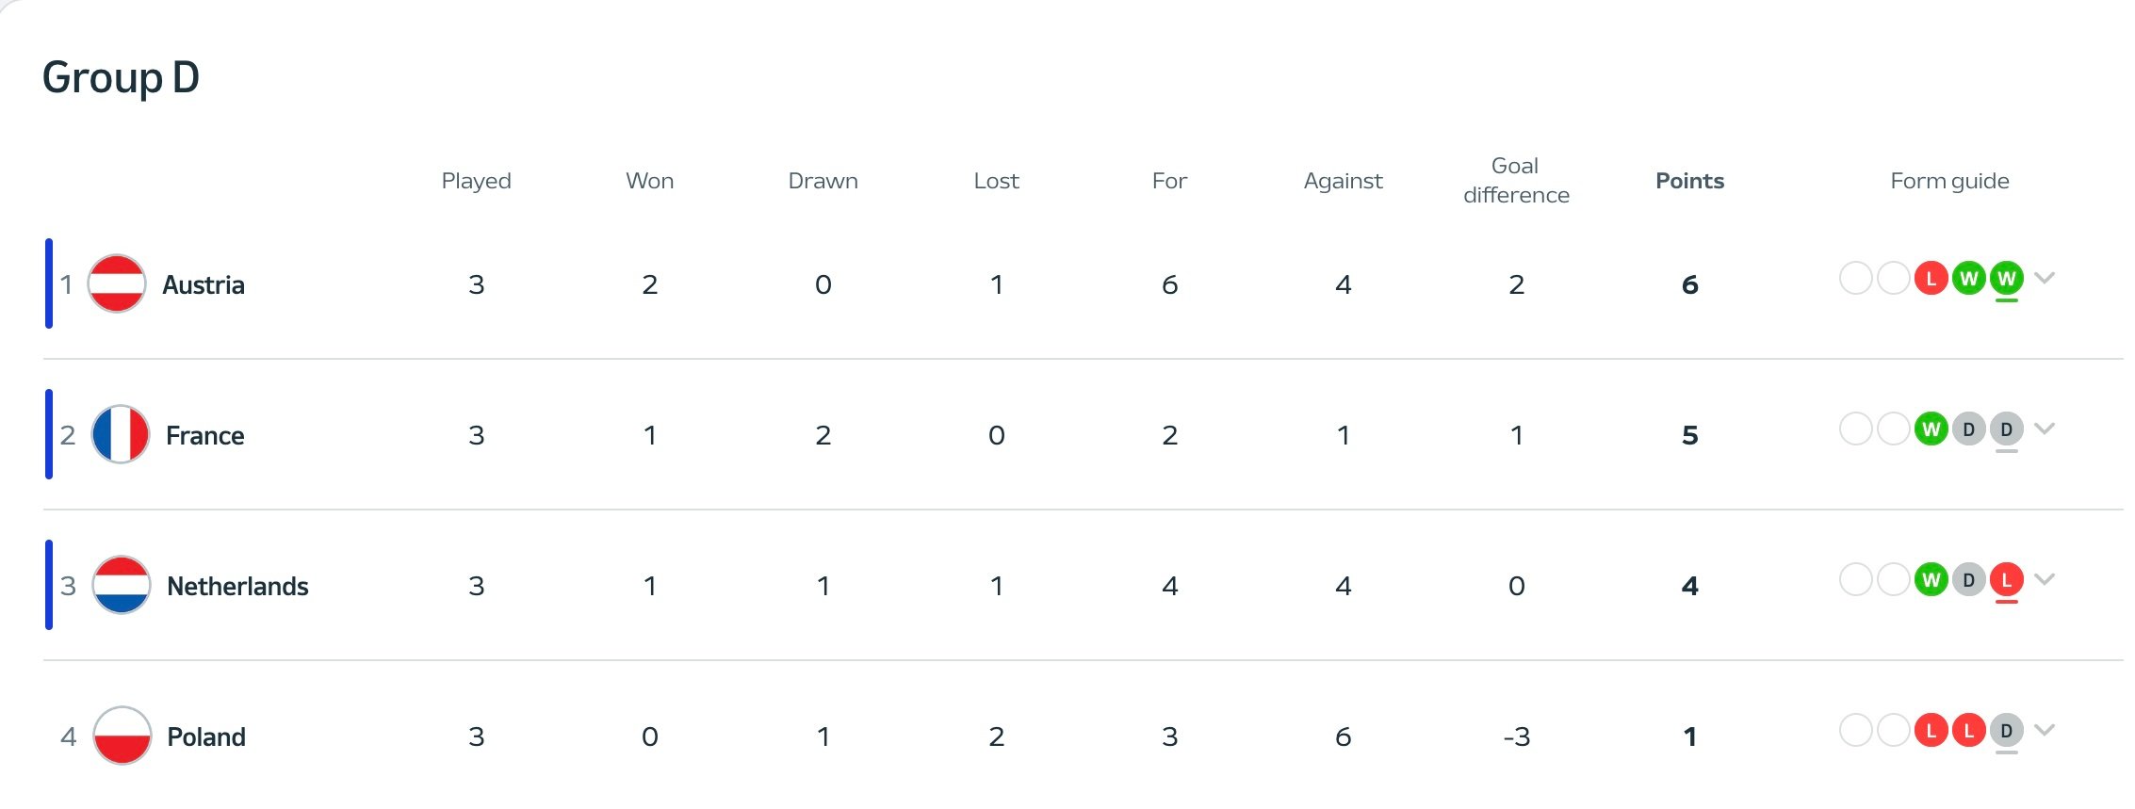Click the France flag icon
2135x809 pixels.
[x=121, y=434]
